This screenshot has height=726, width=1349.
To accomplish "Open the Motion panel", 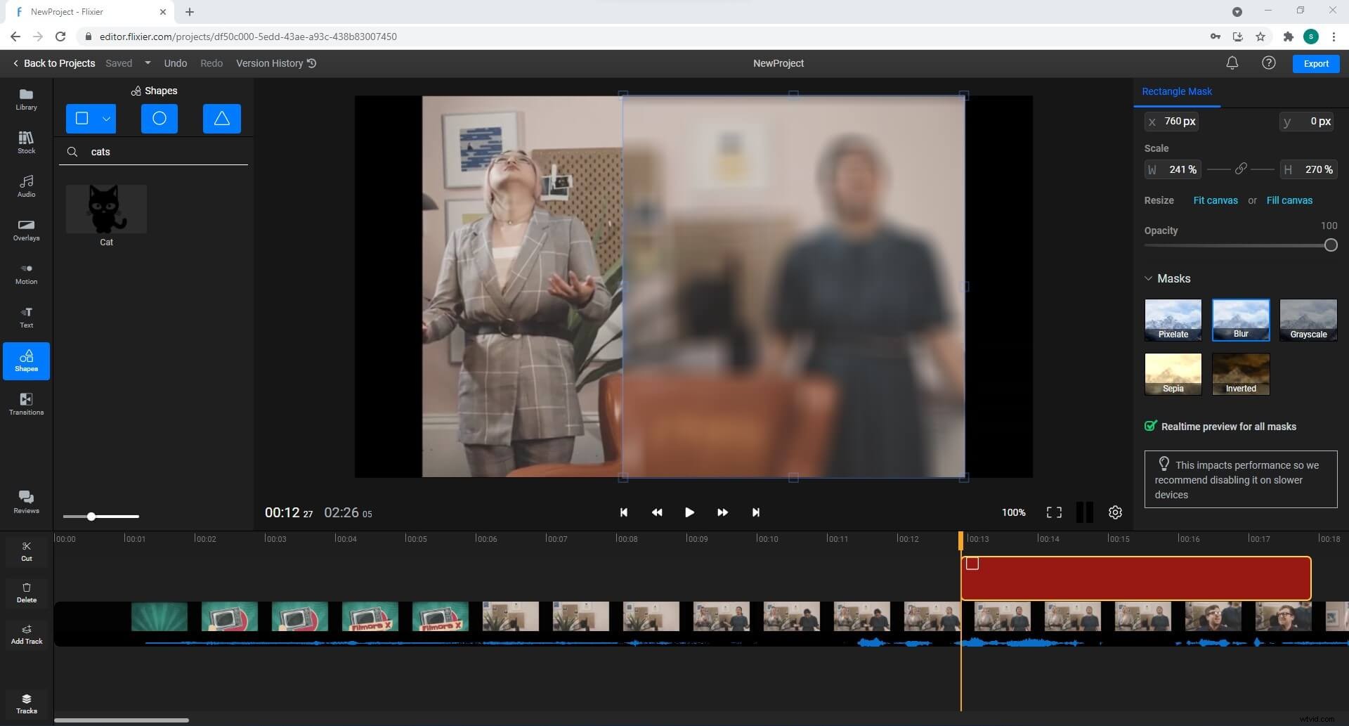I will pos(26,273).
